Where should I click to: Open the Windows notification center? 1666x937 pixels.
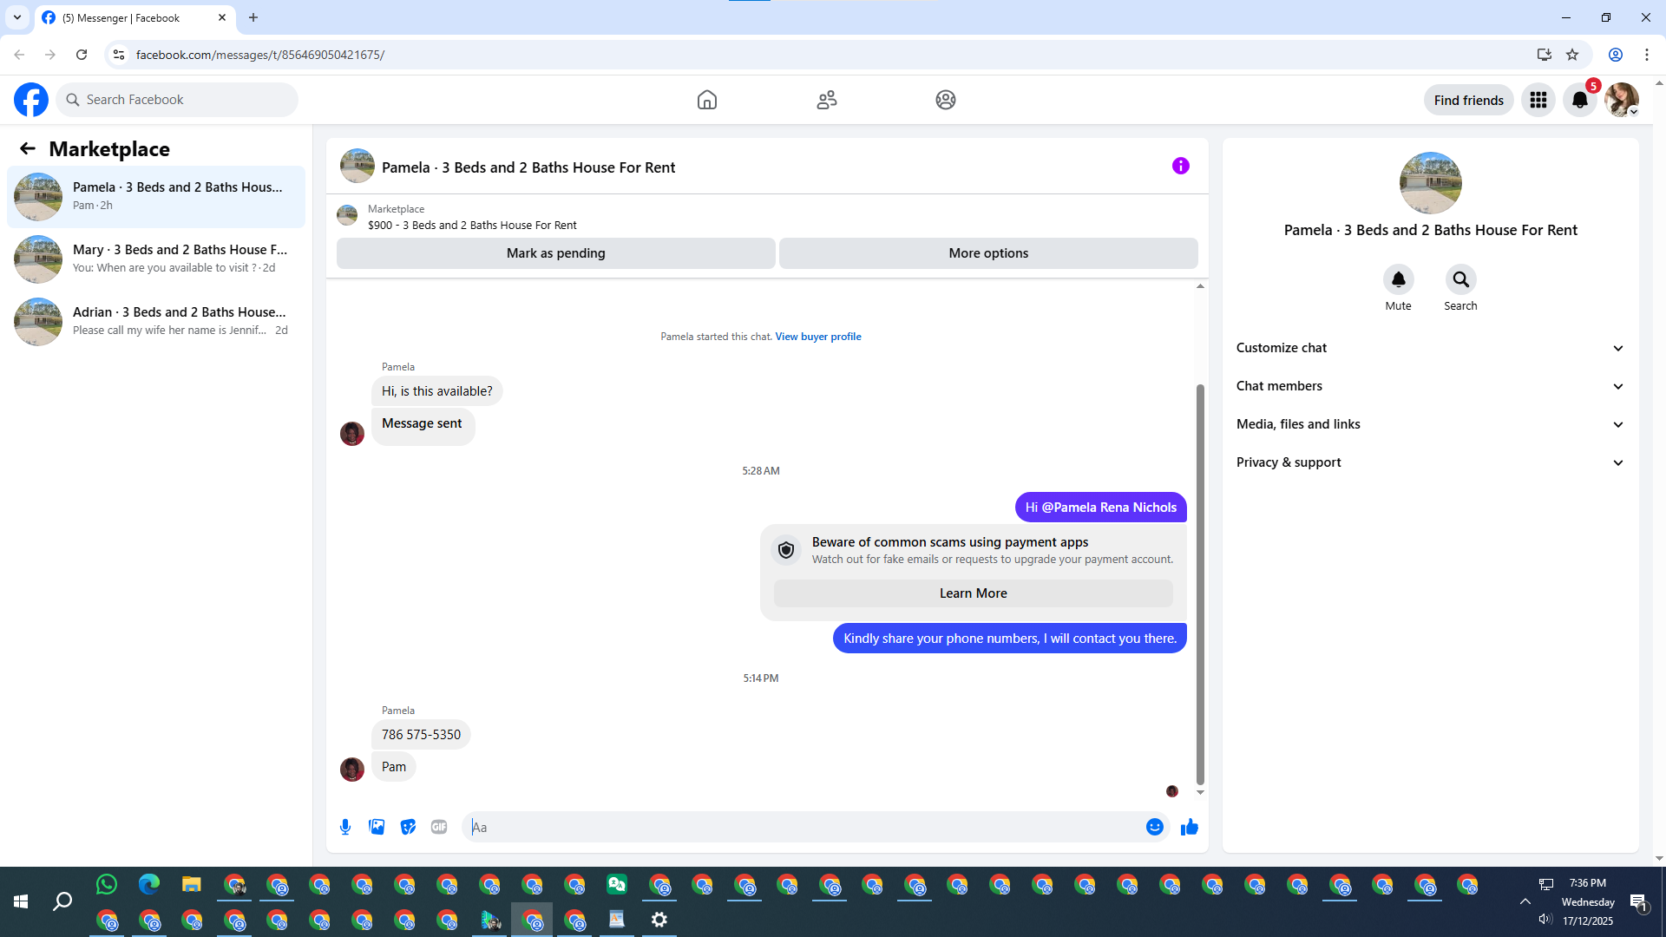click(1639, 902)
